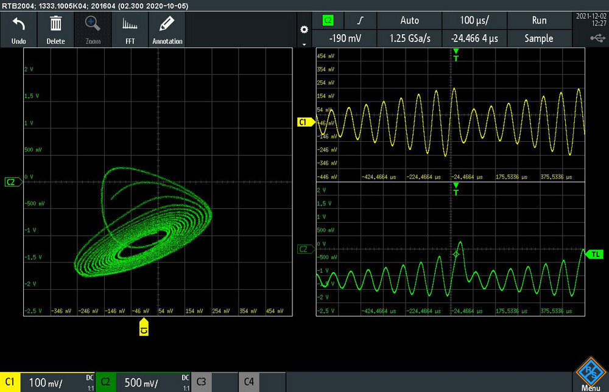Click the -2.5 V label in XY plot
The width and height of the screenshot is (609, 392).
(33, 311)
